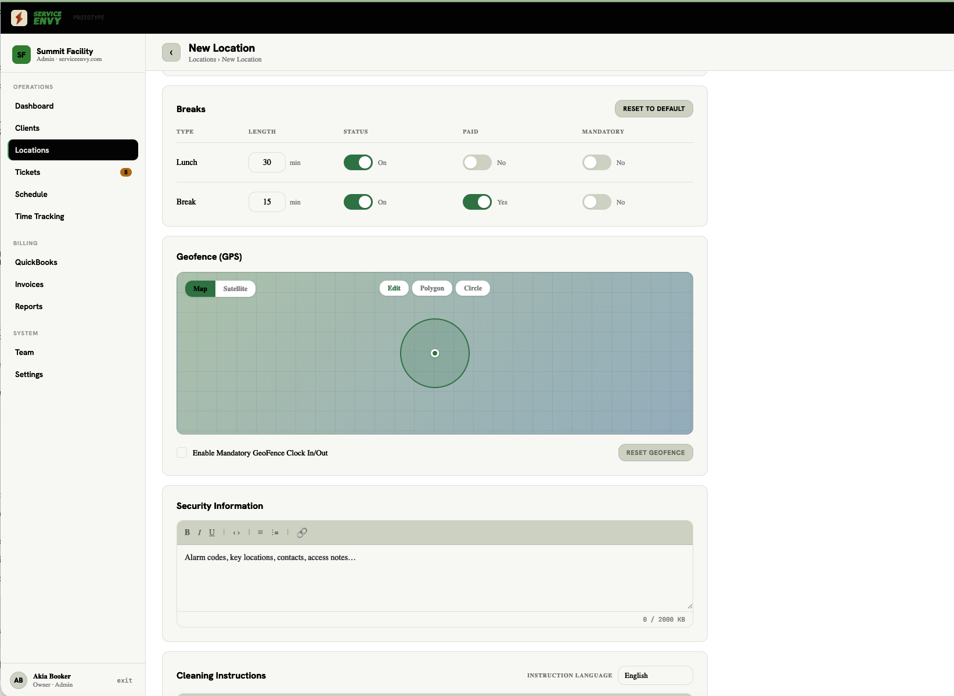The height and width of the screenshot is (696, 954).
Task: Click the Reset Geofence button
Action: point(656,453)
